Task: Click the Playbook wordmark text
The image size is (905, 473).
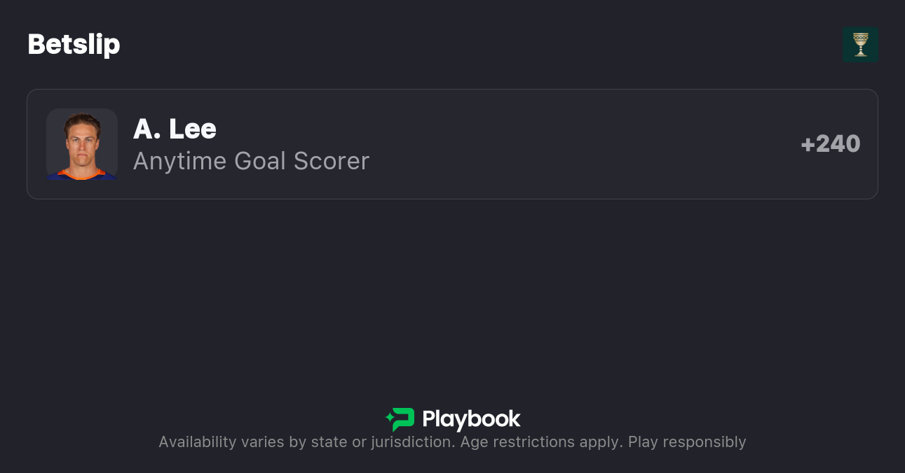Action: point(471,419)
